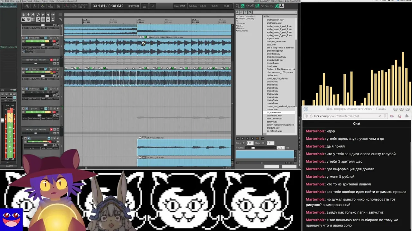Arm record on the Wait Please track
This screenshot has width=412, height=231.
[23, 89]
